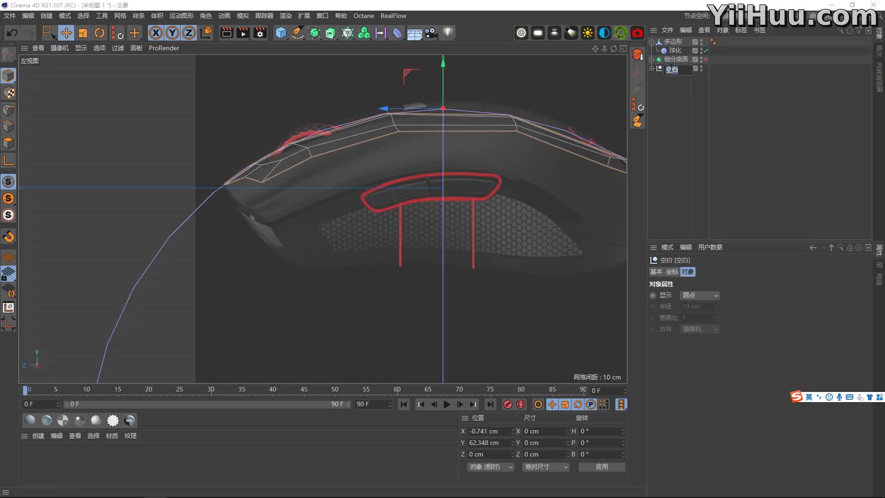Toggle 球化 deformer enable checkmark

pyautogui.click(x=706, y=51)
